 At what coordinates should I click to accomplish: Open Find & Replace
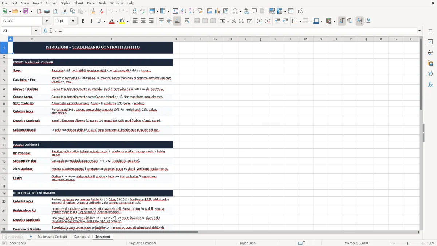(x=134, y=11)
